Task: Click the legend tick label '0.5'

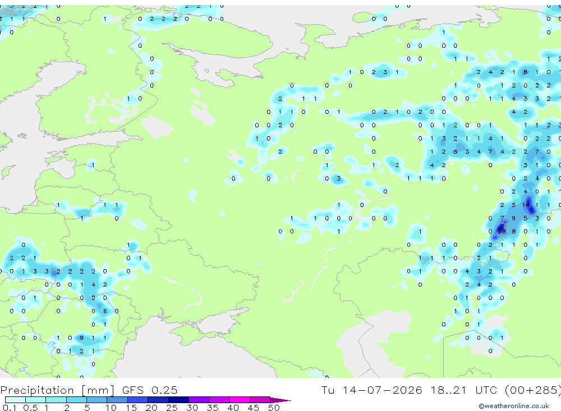Action: tap(30, 408)
